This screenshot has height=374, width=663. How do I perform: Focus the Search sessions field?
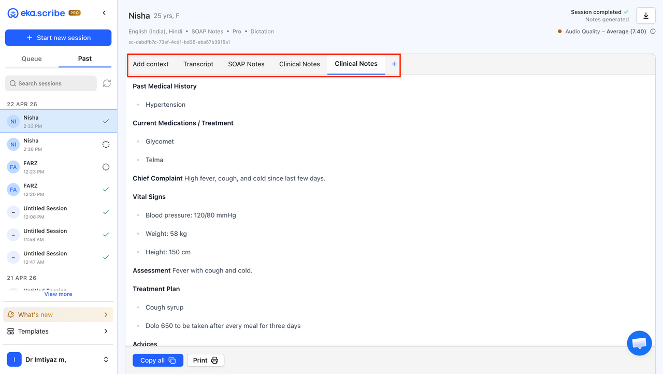tap(51, 83)
